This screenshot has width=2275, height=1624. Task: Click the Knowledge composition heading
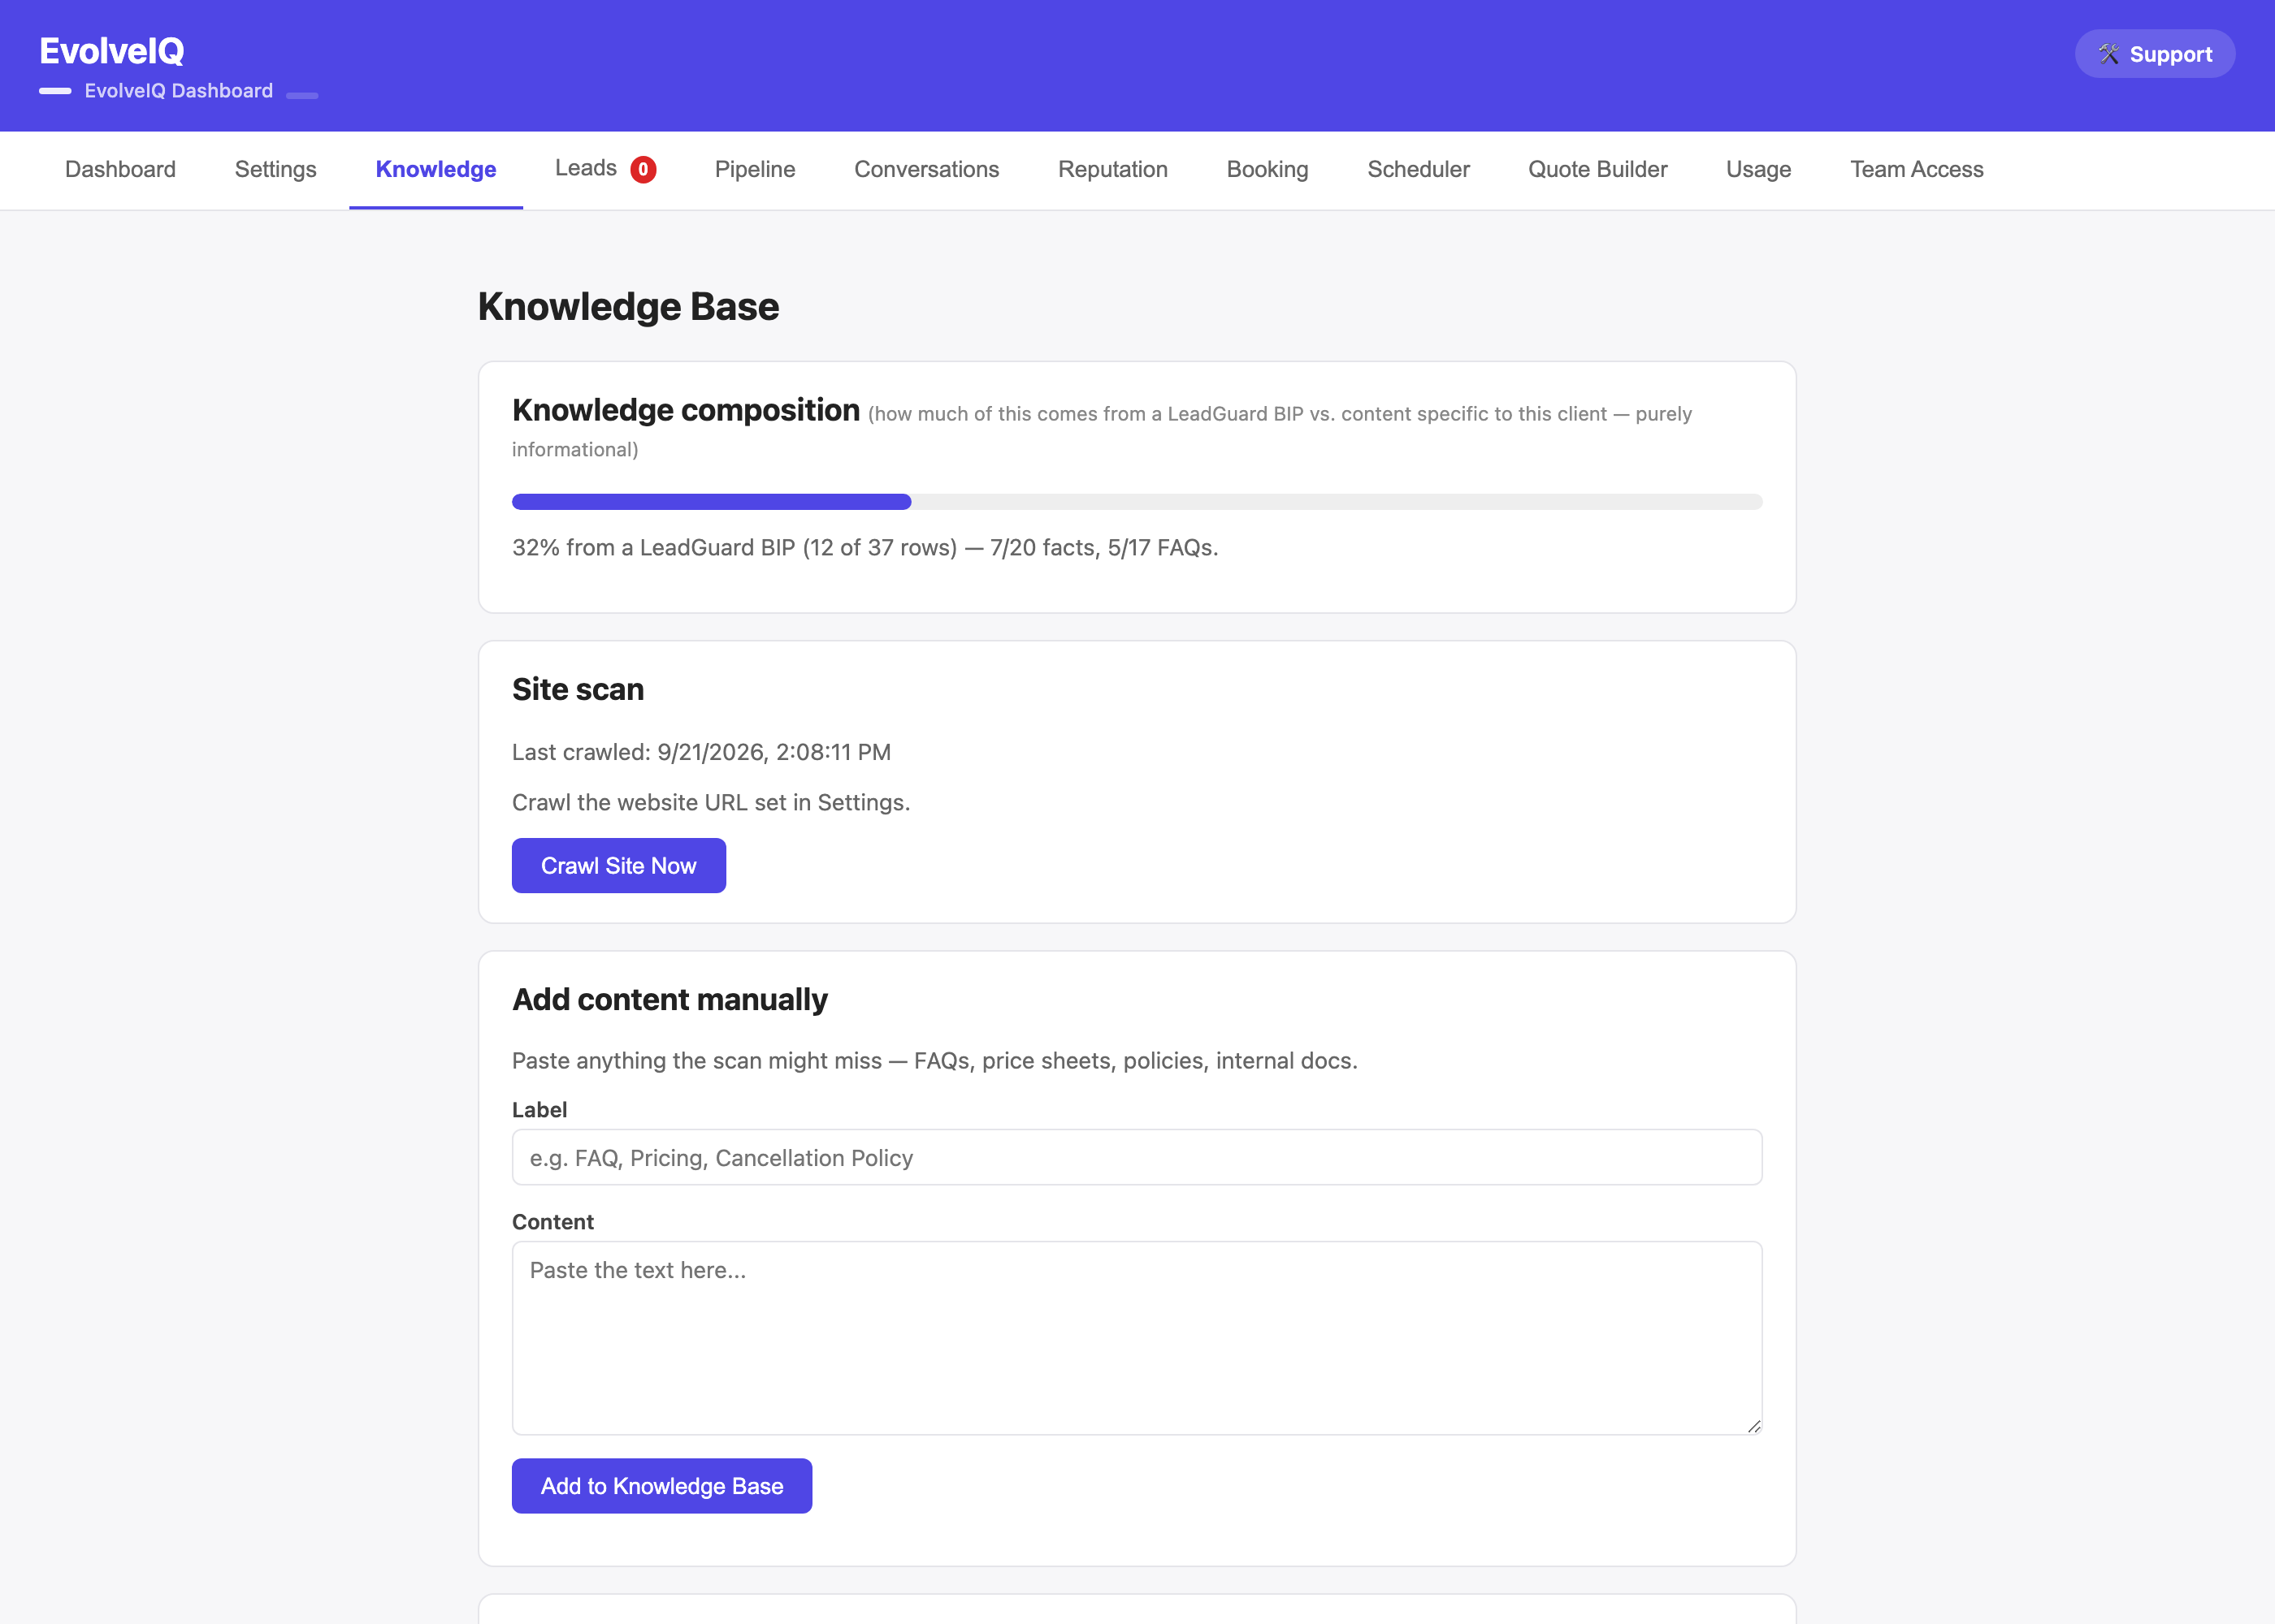pos(685,410)
